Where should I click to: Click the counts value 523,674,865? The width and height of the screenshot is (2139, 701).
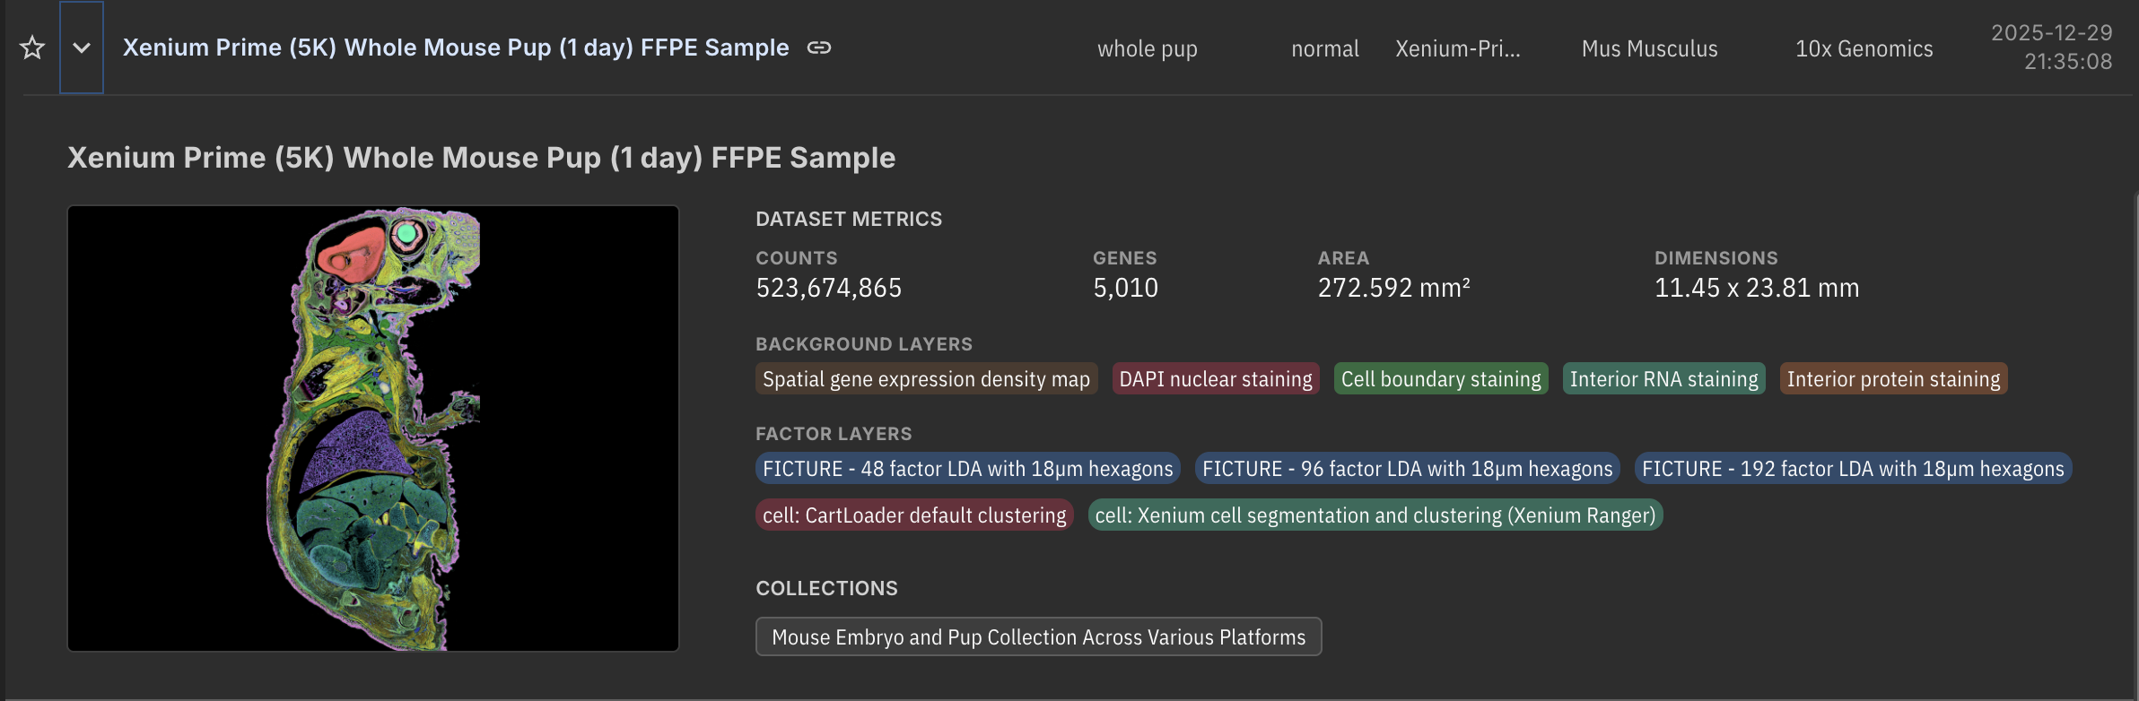(x=829, y=288)
